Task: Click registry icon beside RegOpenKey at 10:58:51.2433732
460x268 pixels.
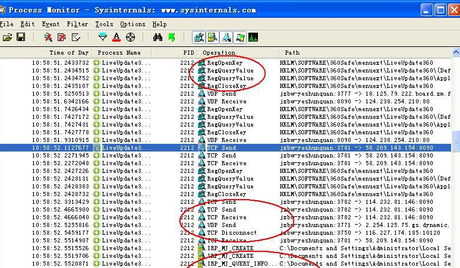Action: tap(201, 63)
